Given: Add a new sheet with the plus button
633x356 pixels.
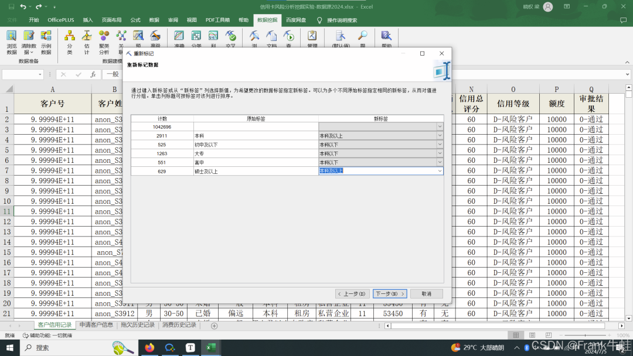Looking at the screenshot, I should pos(214,326).
